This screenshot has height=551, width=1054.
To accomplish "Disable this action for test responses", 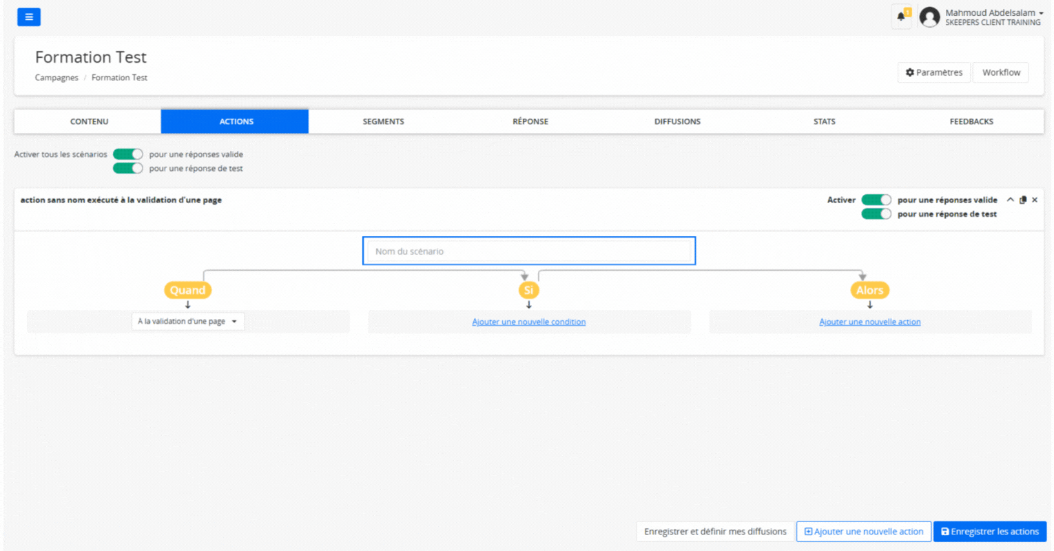I will click(876, 214).
